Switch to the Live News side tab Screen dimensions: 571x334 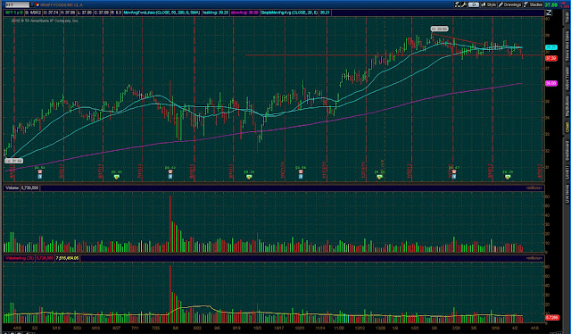pos(567,193)
